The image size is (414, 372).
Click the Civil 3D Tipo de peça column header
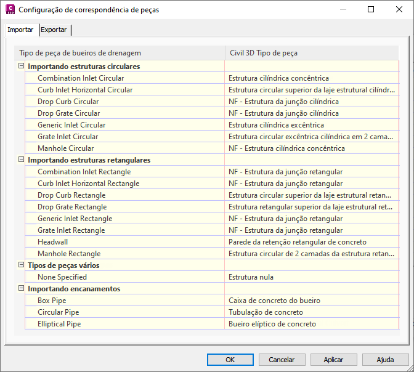(263, 53)
